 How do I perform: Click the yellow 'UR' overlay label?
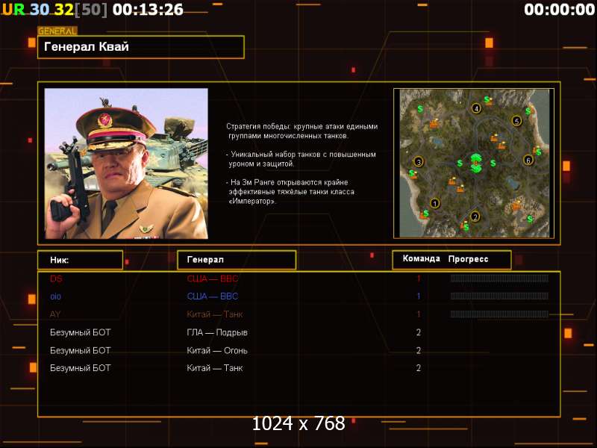click(13, 10)
